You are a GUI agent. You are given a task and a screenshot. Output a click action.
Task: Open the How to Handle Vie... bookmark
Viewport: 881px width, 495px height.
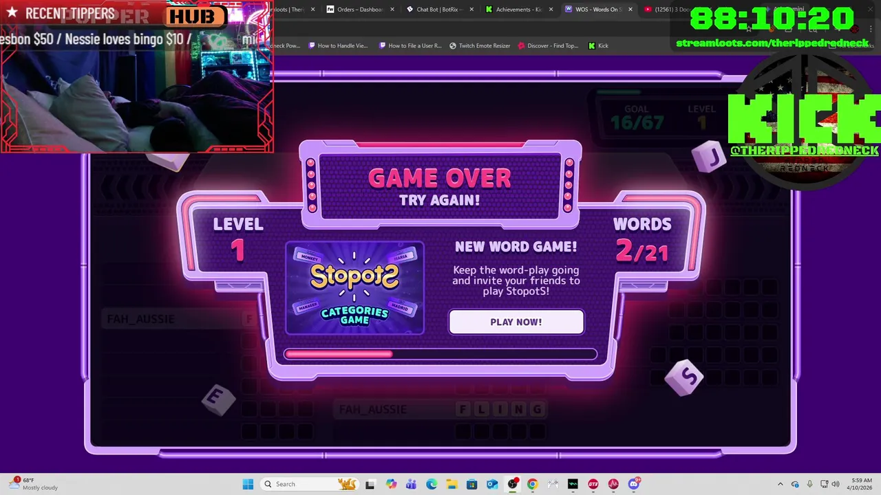click(x=337, y=45)
